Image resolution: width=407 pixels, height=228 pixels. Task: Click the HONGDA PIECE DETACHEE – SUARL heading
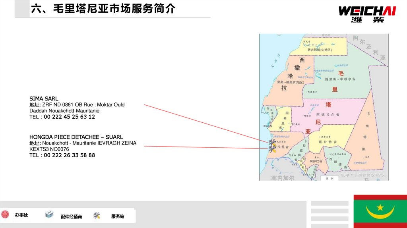pyautogui.click(x=76, y=137)
